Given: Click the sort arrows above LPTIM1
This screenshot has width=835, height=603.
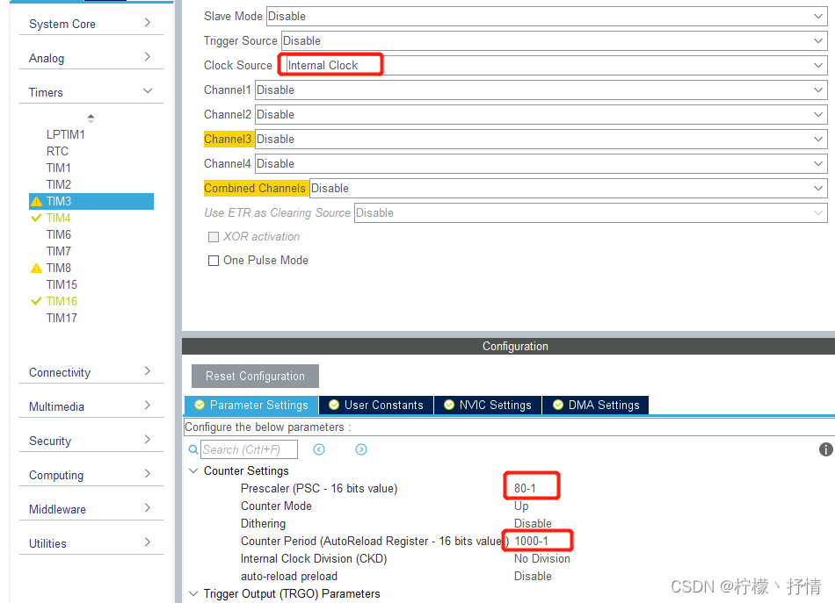Looking at the screenshot, I should tap(91, 118).
